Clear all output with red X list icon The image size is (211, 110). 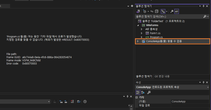pos(72,101)
